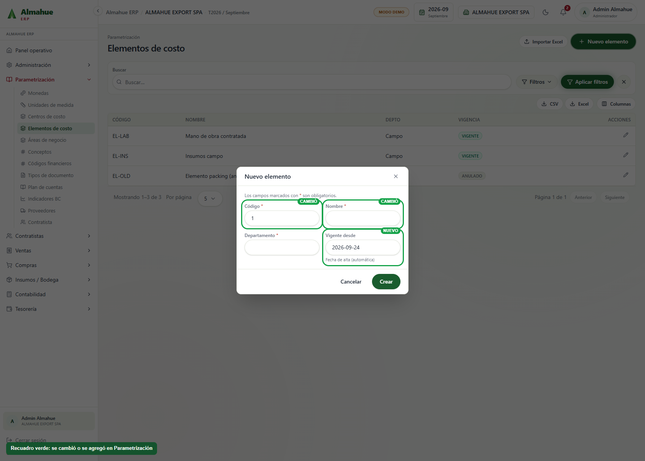Image resolution: width=645 pixels, height=461 pixels.
Task: Click Nuevo elemento button
Action: (603, 41)
